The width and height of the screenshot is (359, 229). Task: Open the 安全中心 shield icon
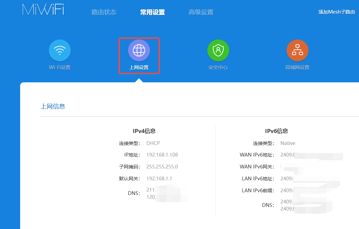pyautogui.click(x=218, y=50)
